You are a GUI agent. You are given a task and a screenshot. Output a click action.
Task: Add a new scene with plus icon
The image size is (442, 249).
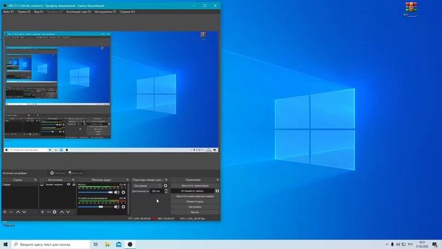point(5,212)
